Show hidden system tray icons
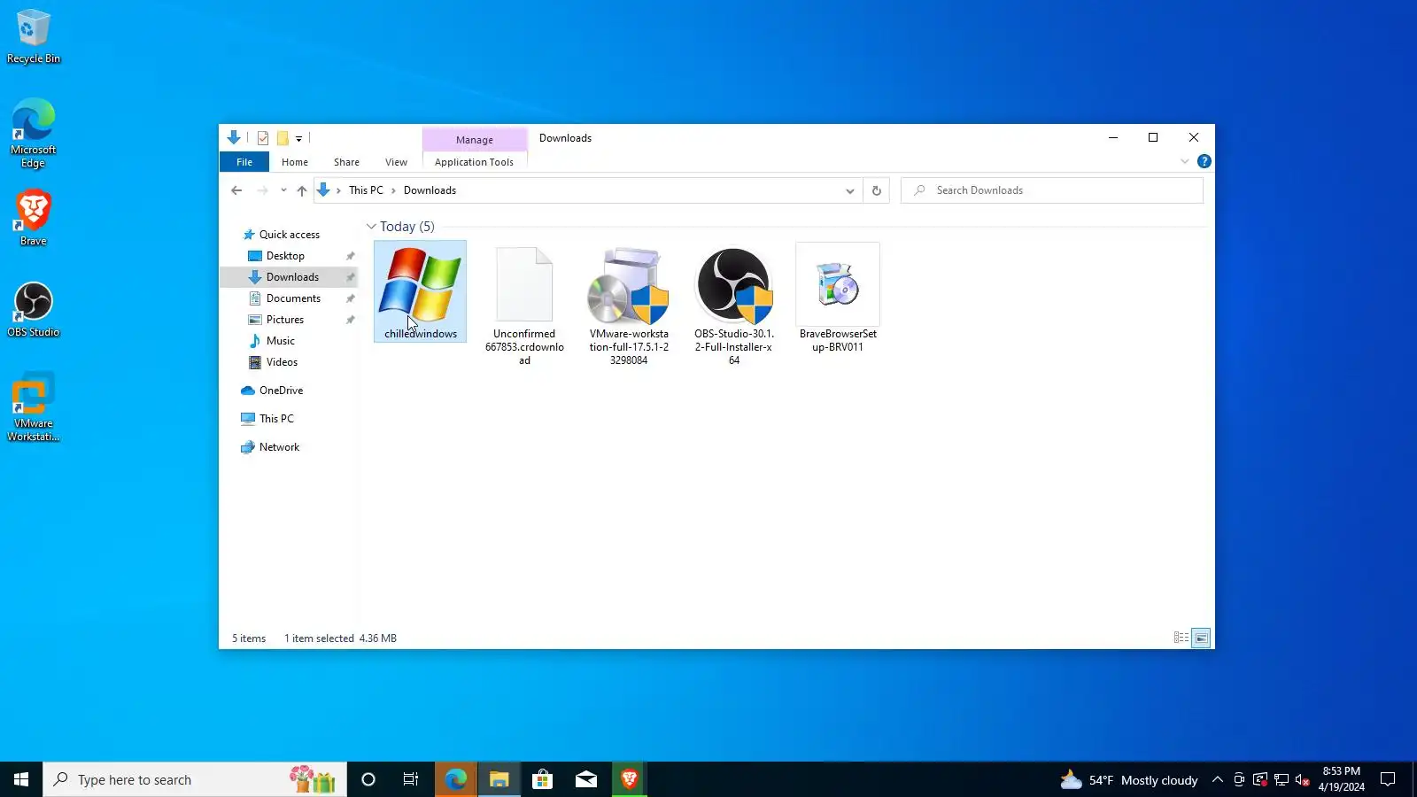The height and width of the screenshot is (797, 1417). pyautogui.click(x=1218, y=779)
